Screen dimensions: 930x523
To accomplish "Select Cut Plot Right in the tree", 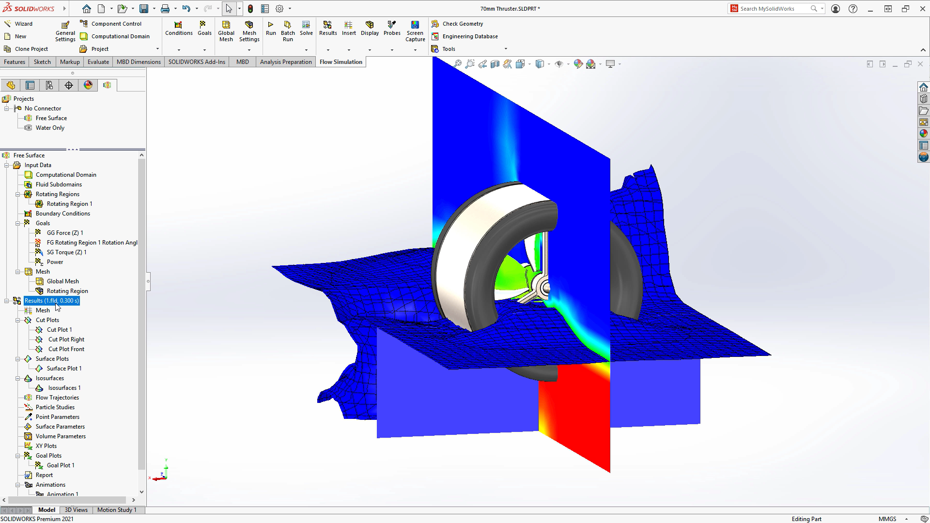I will 66,339.
